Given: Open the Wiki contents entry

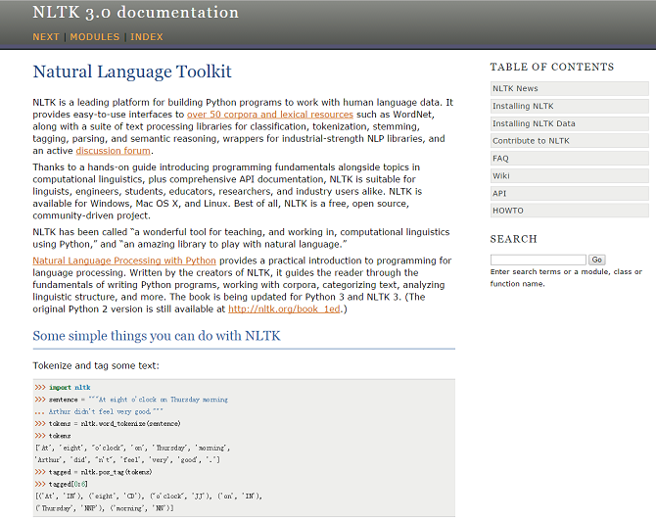Looking at the screenshot, I should [x=570, y=176].
